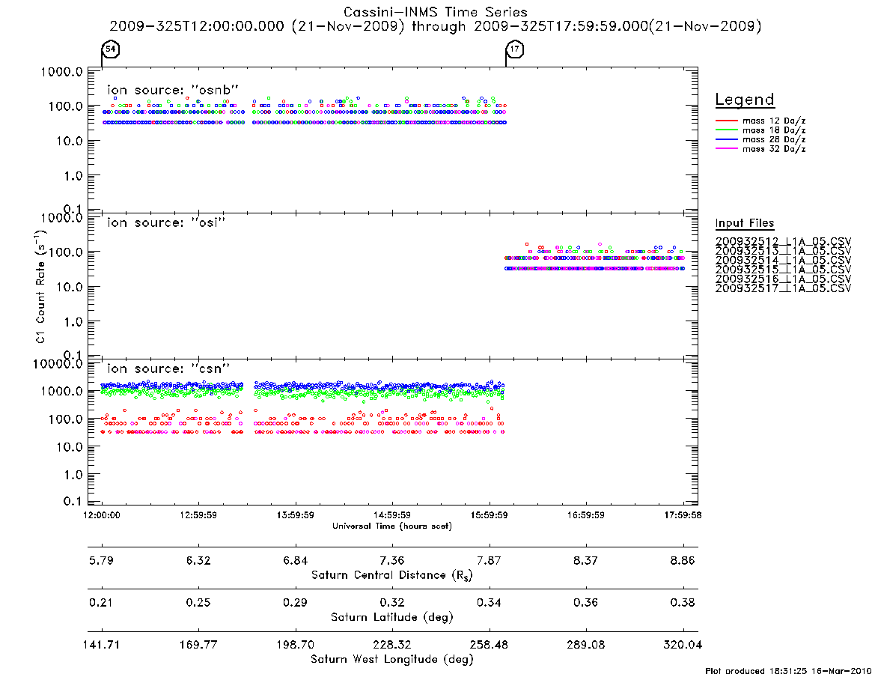This screenshot has width=872, height=674.
Task: Click the 'ion source: "osnb"' panel label
Action: (x=173, y=90)
